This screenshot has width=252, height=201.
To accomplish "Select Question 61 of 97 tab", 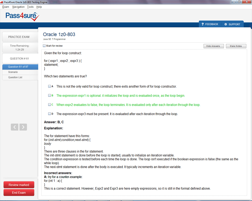I will 20,67.
